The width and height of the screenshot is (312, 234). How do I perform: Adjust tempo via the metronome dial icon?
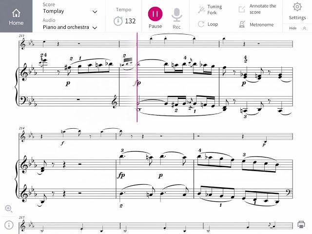118,21
